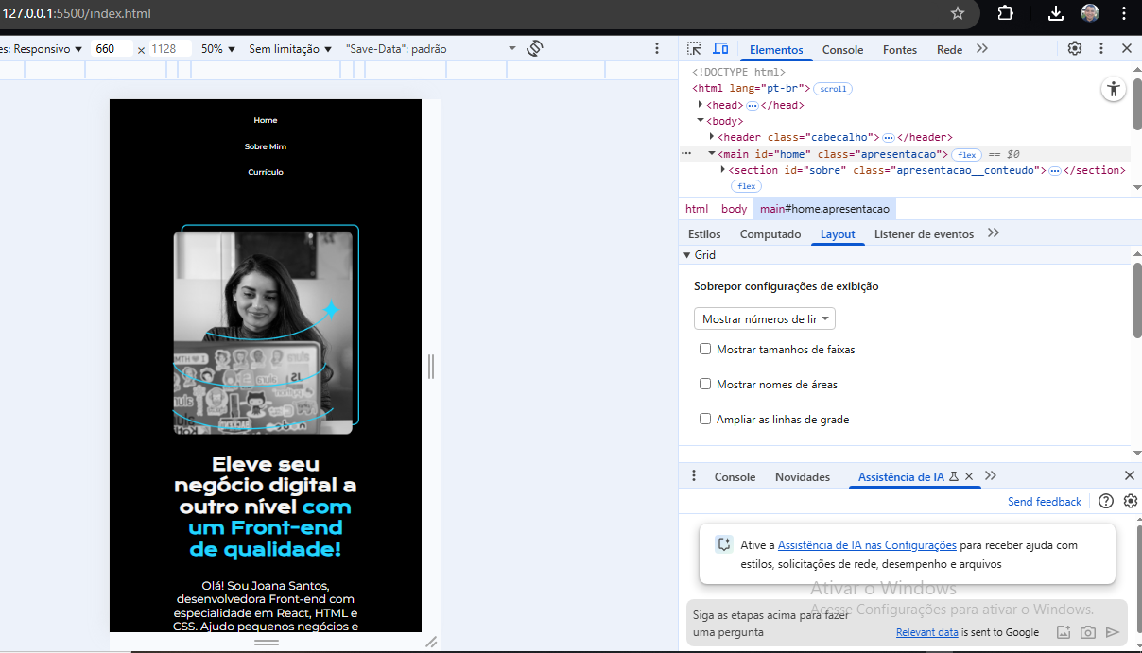
Task: Show more DevTools panels after Rede
Action: click(982, 48)
